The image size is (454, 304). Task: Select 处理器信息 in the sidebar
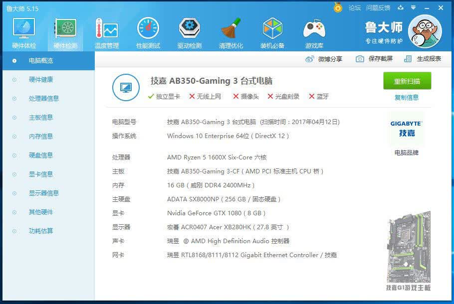pyautogui.click(x=44, y=99)
